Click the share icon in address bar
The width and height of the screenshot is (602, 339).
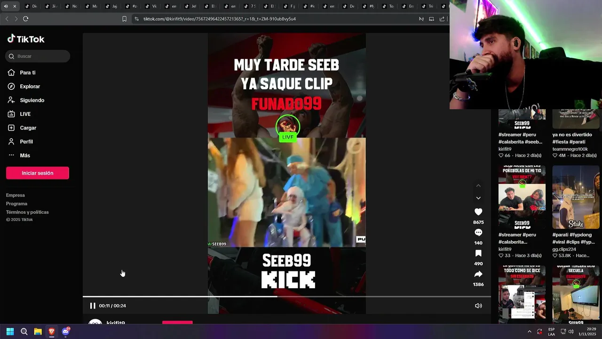pyautogui.click(x=442, y=19)
